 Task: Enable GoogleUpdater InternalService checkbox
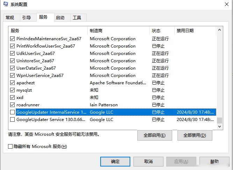[13, 112]
